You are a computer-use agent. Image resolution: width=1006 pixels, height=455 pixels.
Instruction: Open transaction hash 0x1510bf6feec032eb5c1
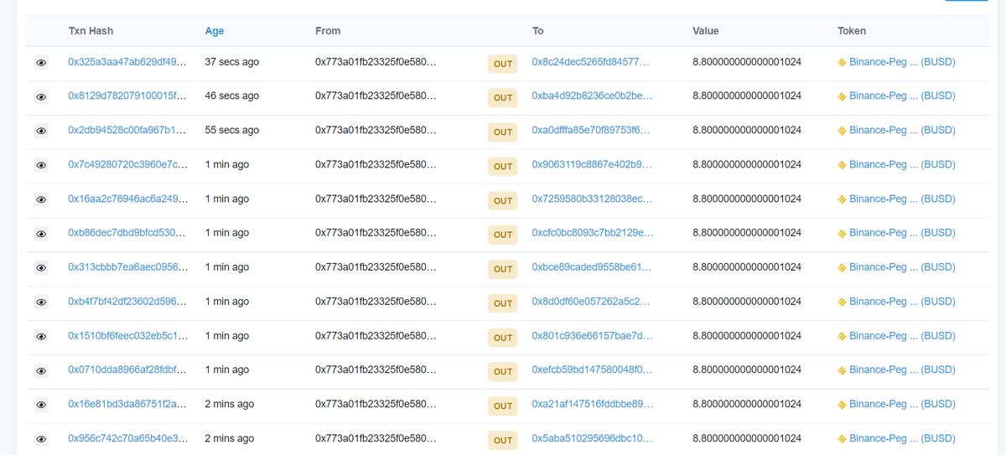(127, 336)
